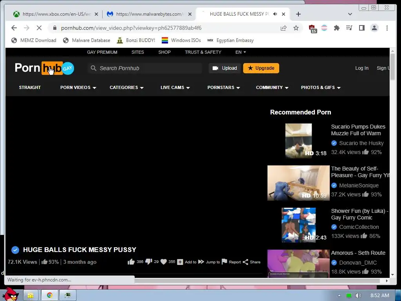Open the Bonzi BUDDY! bookmark
Viewport: 401px width, 301px height.
click(x=136, y=40)
